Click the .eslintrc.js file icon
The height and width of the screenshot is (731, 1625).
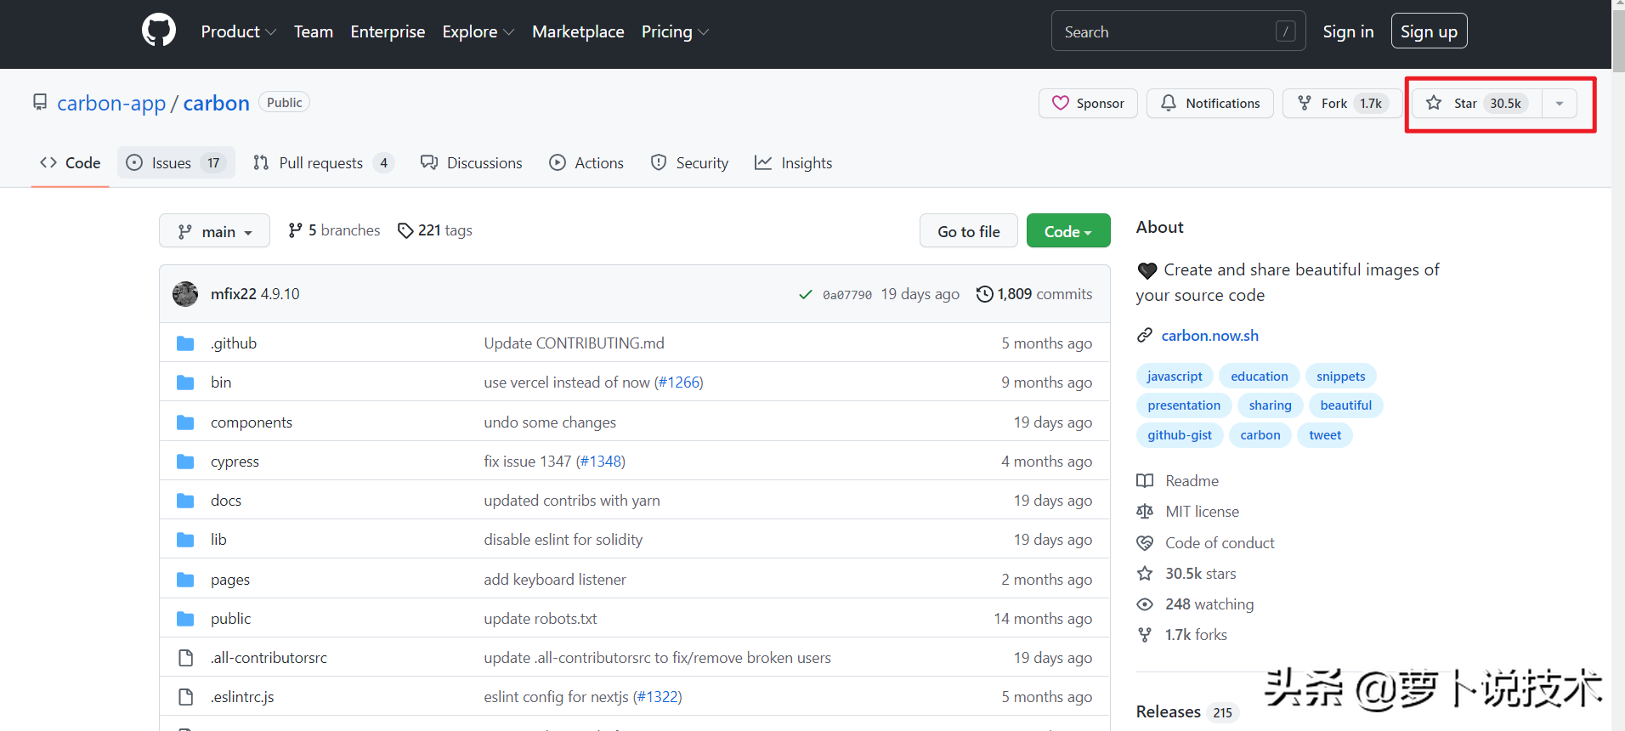click(x=185, y=697)
